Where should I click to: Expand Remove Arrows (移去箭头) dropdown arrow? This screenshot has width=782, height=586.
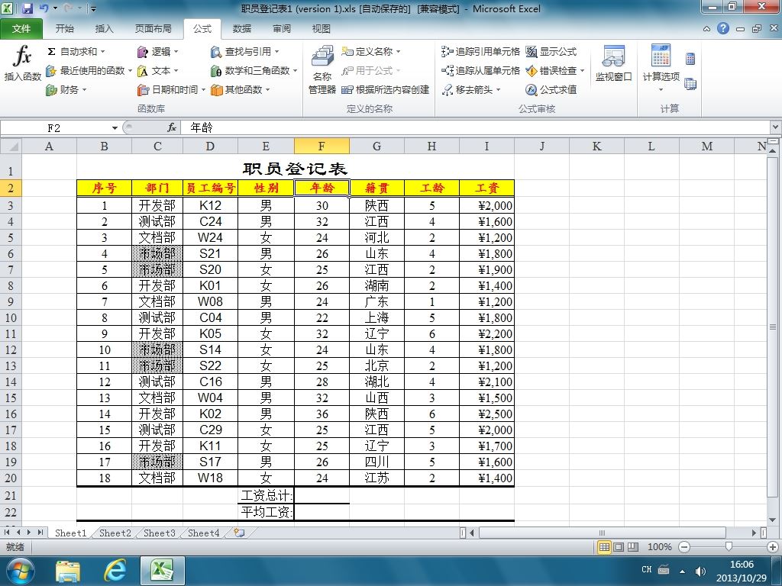click(498, 90)
